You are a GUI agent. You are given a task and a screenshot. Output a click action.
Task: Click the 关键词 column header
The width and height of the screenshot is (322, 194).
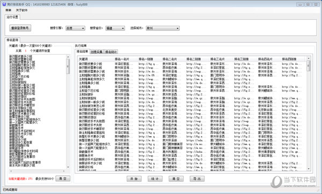pos(96,59)
